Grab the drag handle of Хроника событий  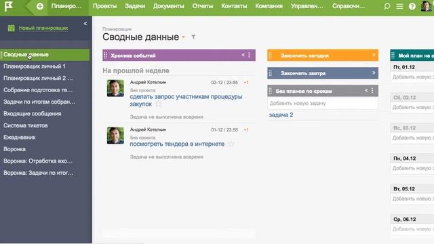(105, 56)
